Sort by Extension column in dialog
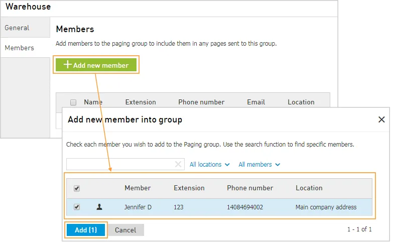Screen dimensions: 395x247 pyautogui.click(x=189, y=188)
